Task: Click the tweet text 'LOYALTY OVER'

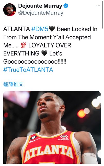Action: (x=50, y=45)
